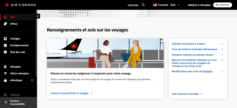237x108 pixels.
Task: Click the shopping cart icon beside Offres Aéroplan
Action: click(x=5, y=73)
